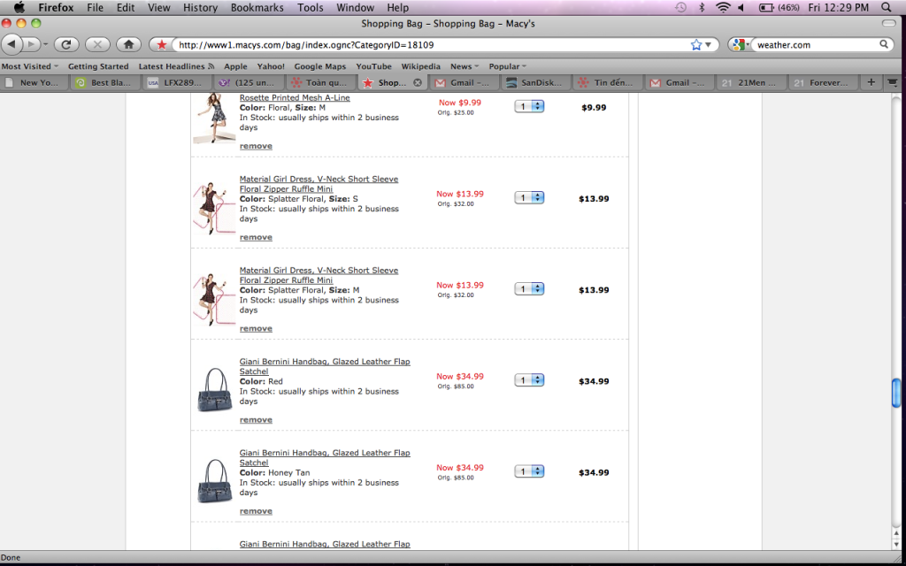The image size is (906, 566).
Task: Reload the current page
Action: pos(66,44)
